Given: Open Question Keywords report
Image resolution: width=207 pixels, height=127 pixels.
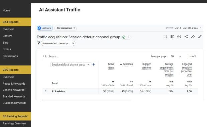Looking at the screenshot, I should pos(14,103).
